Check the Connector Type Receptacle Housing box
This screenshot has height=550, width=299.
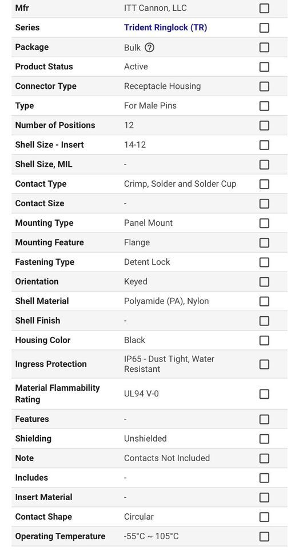264,87
